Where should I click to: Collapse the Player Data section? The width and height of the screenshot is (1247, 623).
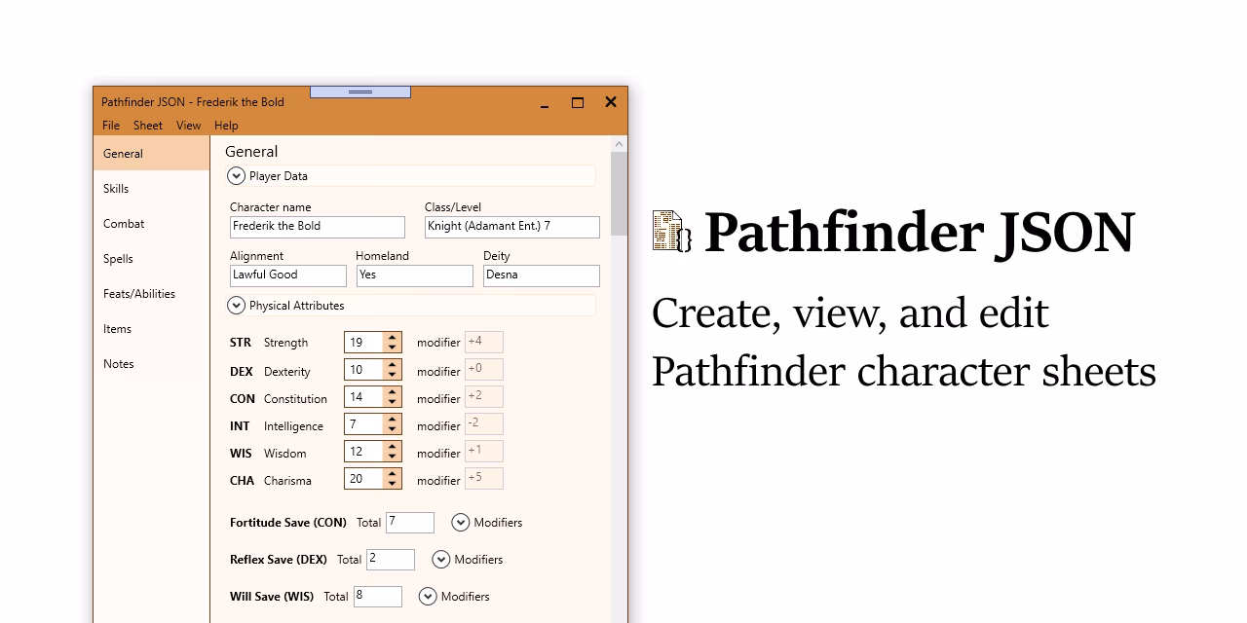coord(236,176)
